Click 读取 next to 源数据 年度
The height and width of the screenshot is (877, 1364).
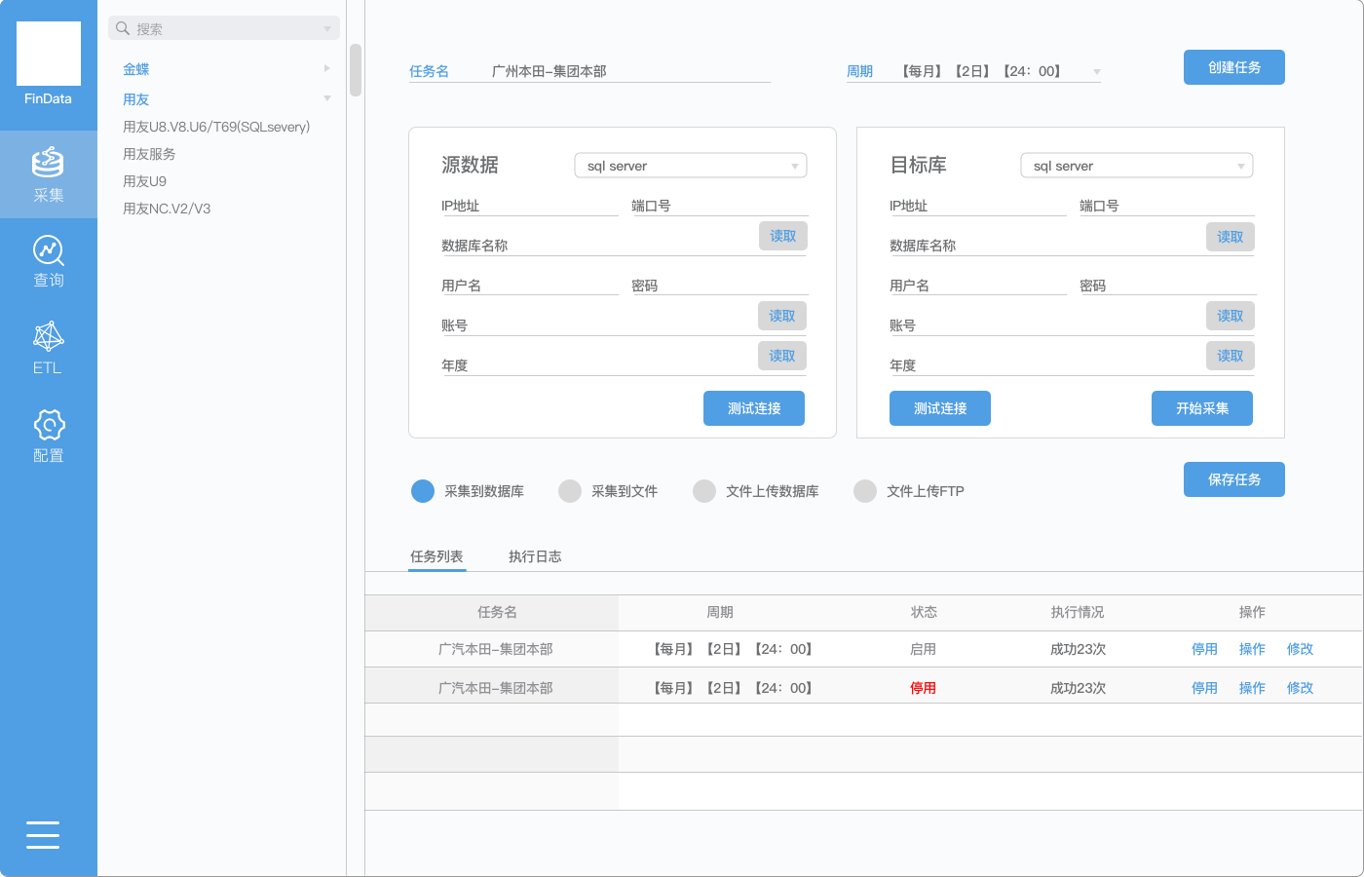coord(782,356)
